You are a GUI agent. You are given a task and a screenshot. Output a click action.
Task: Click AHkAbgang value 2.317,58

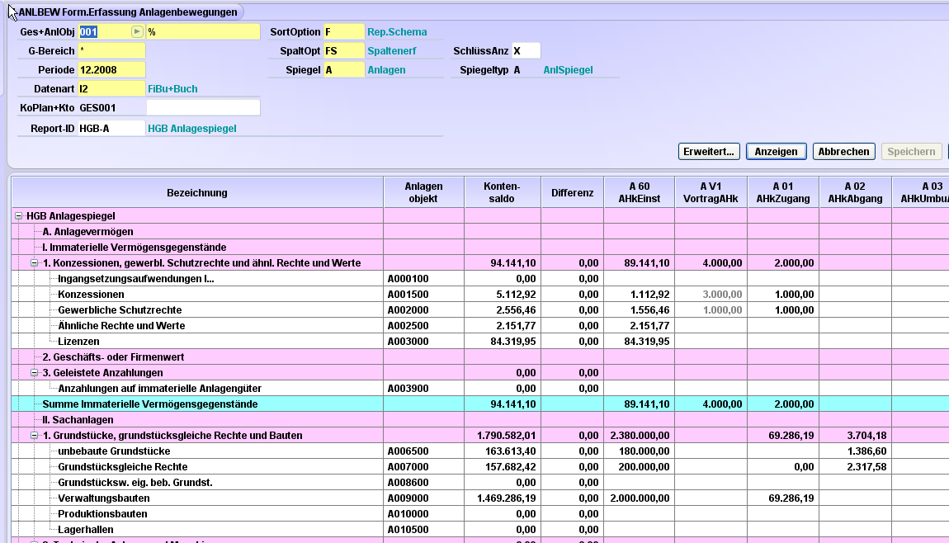(866, 467)
